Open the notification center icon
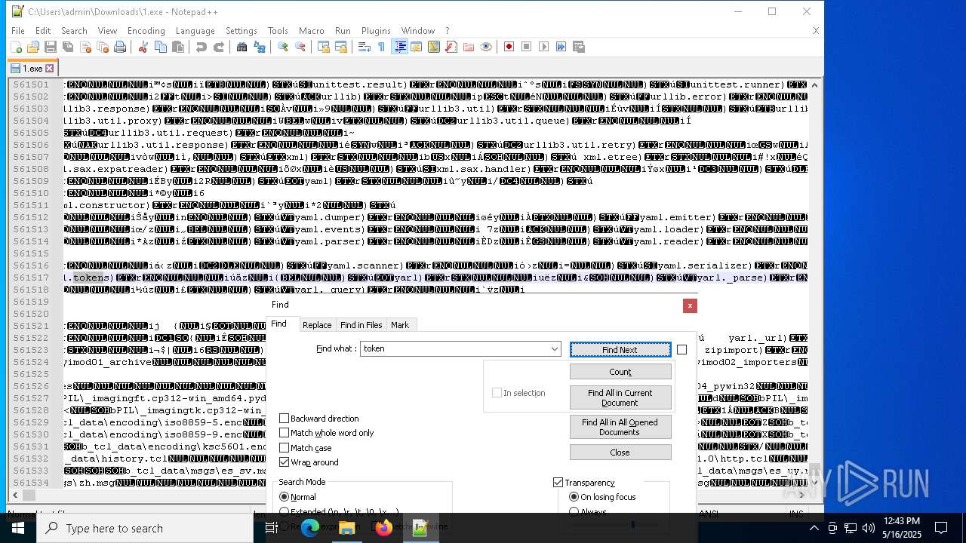 [941, 528]
